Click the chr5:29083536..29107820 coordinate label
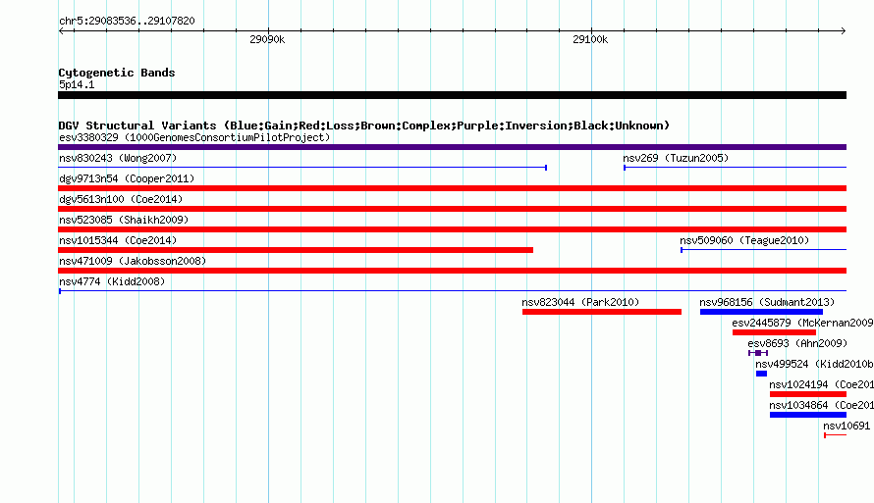 (127, 21)
